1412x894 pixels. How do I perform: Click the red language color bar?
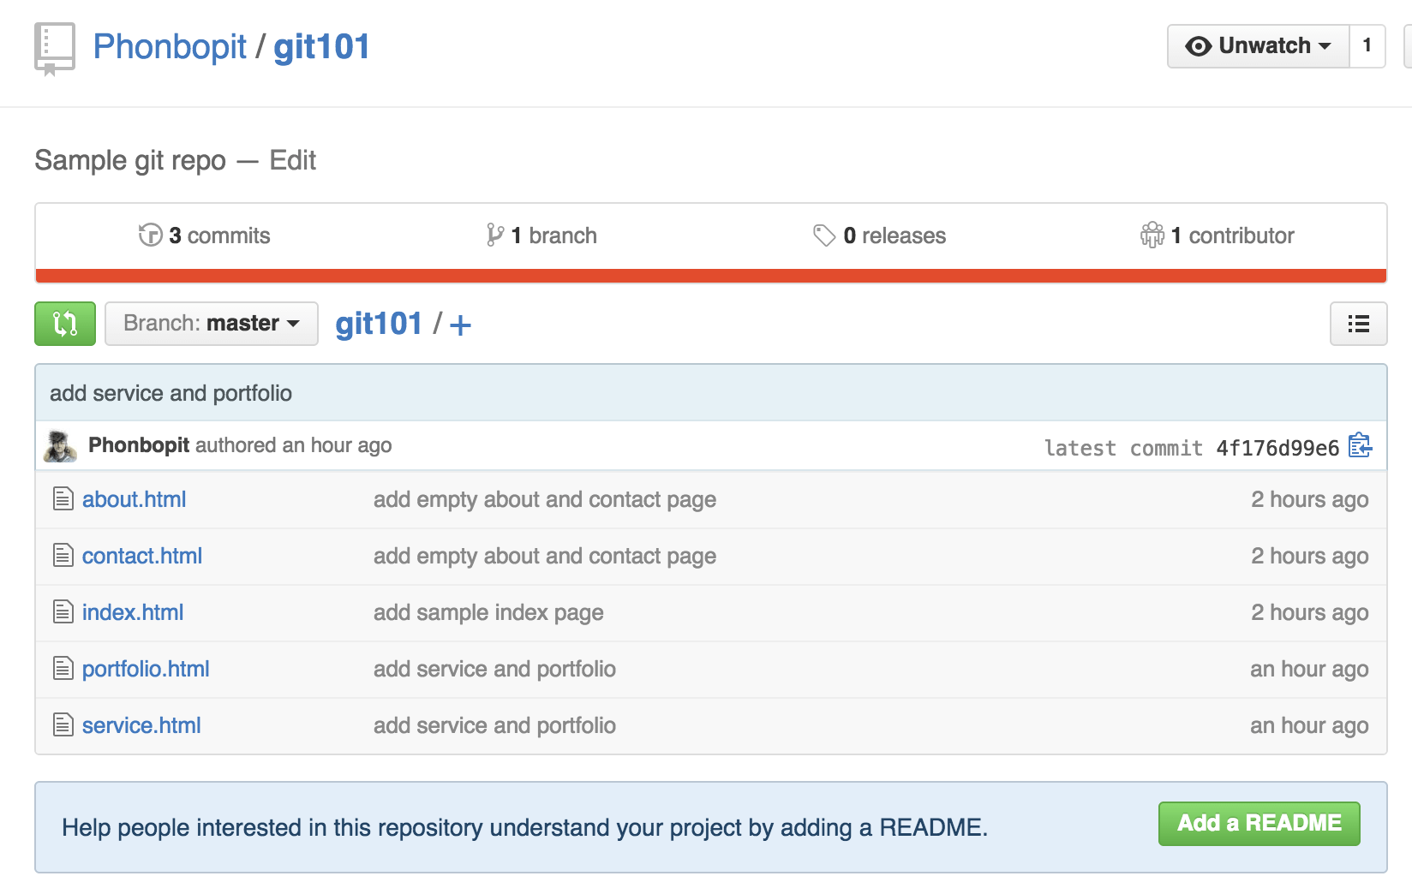pos(711,276)
